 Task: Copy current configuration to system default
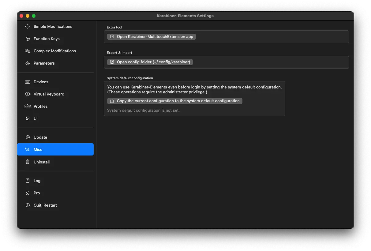click(x=175, y=101)
